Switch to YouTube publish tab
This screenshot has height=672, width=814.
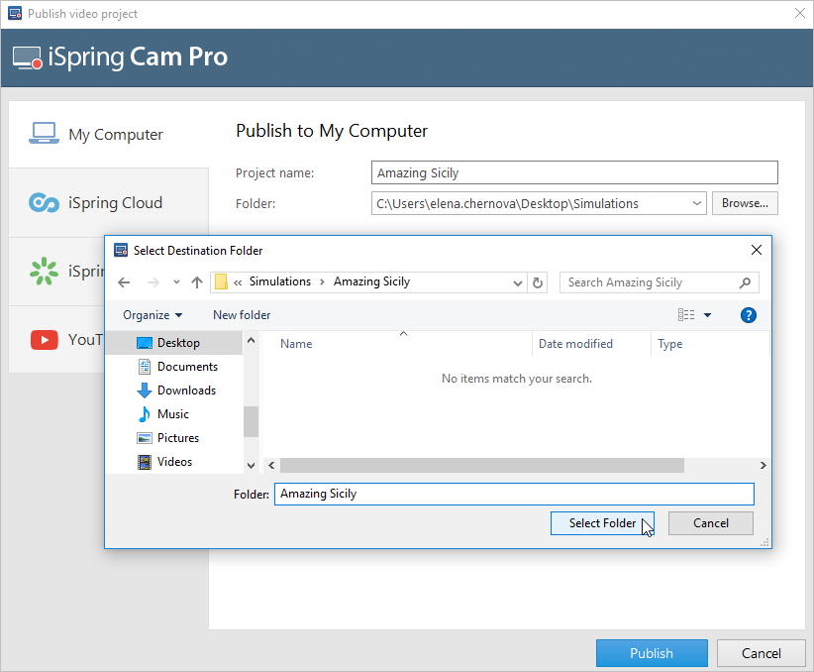click(x=56, y=340)
